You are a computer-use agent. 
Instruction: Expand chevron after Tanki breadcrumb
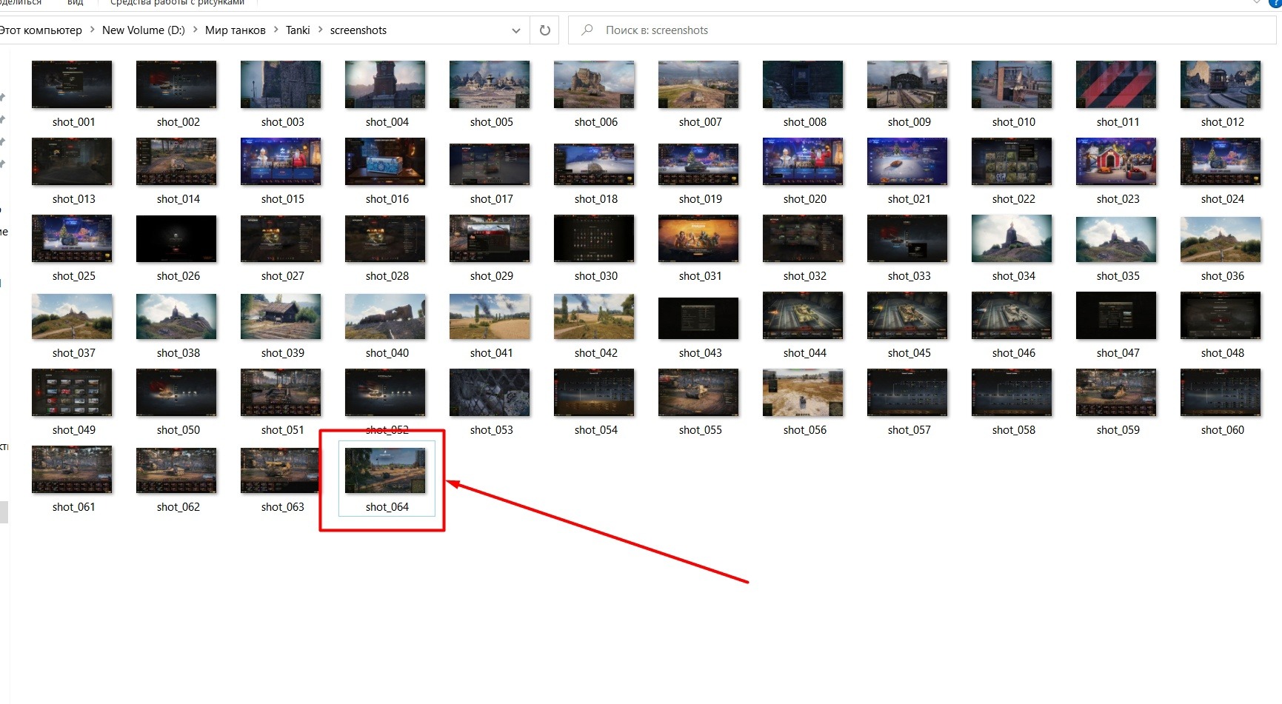[321, 30]
